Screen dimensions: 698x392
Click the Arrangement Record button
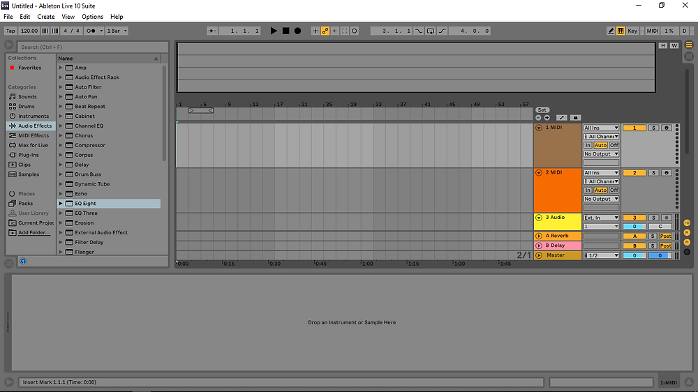(297, 31)
